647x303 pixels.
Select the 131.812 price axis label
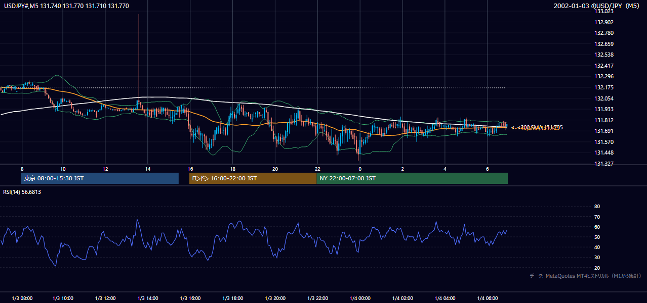[604, 120]
